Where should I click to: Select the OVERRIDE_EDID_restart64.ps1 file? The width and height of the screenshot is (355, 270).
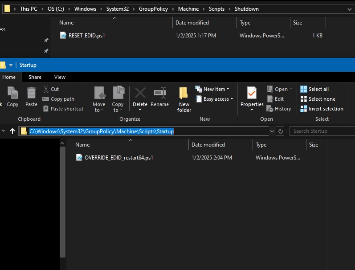118,157
